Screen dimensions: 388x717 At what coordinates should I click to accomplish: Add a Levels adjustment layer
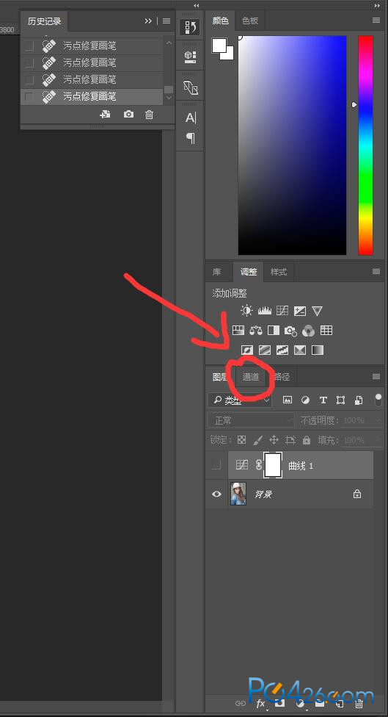265,311
